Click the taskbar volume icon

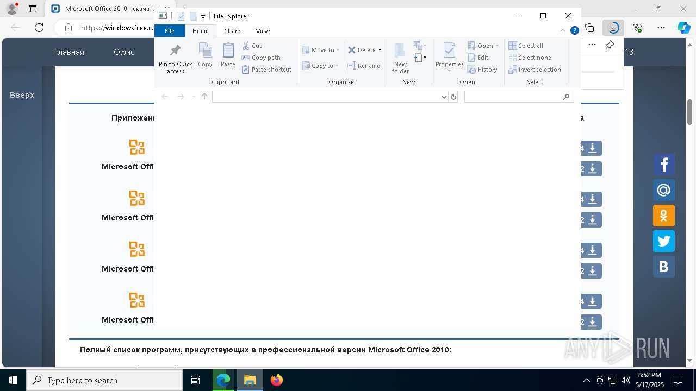(625, 380)
